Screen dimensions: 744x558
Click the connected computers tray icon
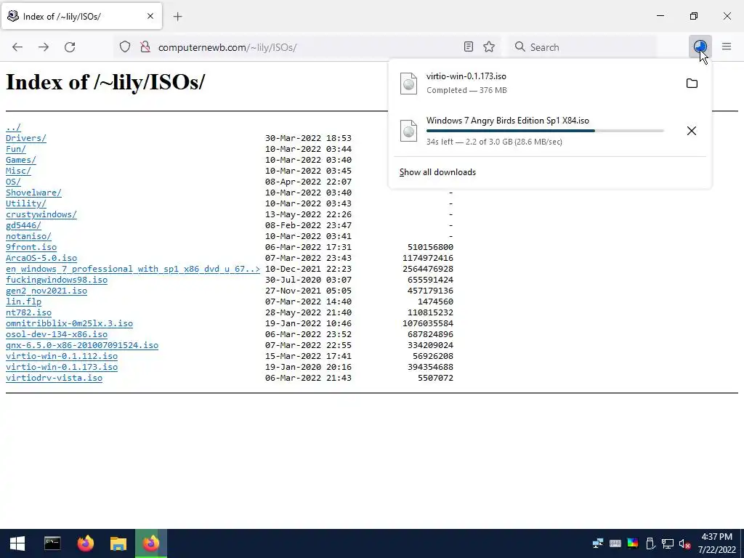point(598,543)
